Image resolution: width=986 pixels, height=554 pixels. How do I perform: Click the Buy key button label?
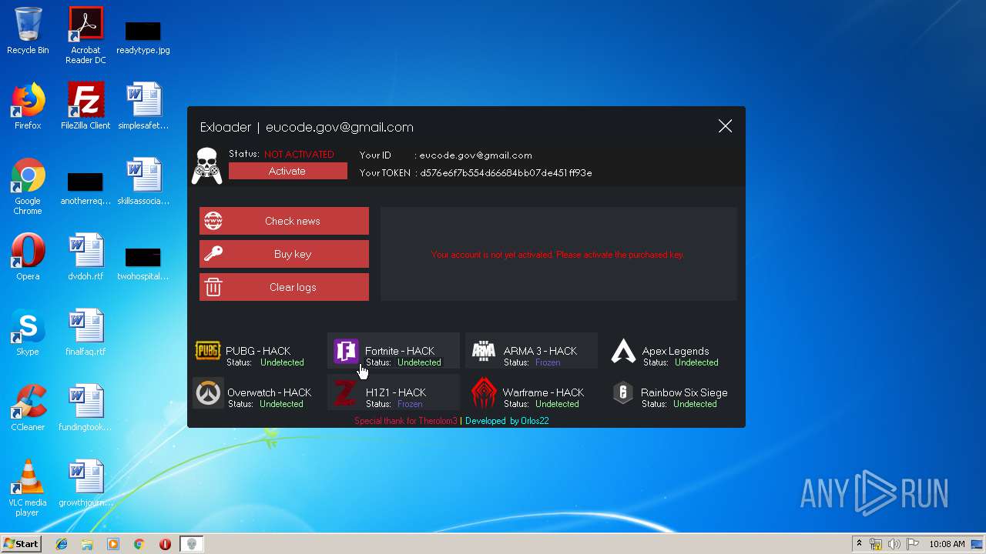pyautogui.click(x=293, y=254)
